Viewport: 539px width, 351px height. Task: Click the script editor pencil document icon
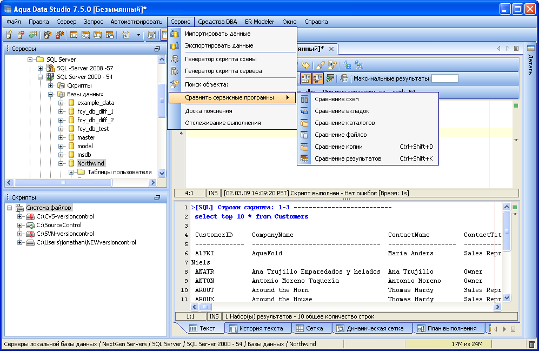click(126, 35)
